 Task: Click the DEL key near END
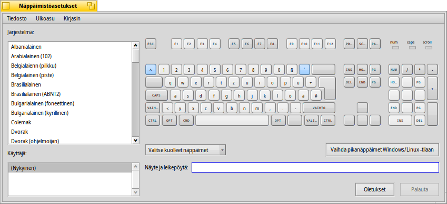(x=349, y=82)
